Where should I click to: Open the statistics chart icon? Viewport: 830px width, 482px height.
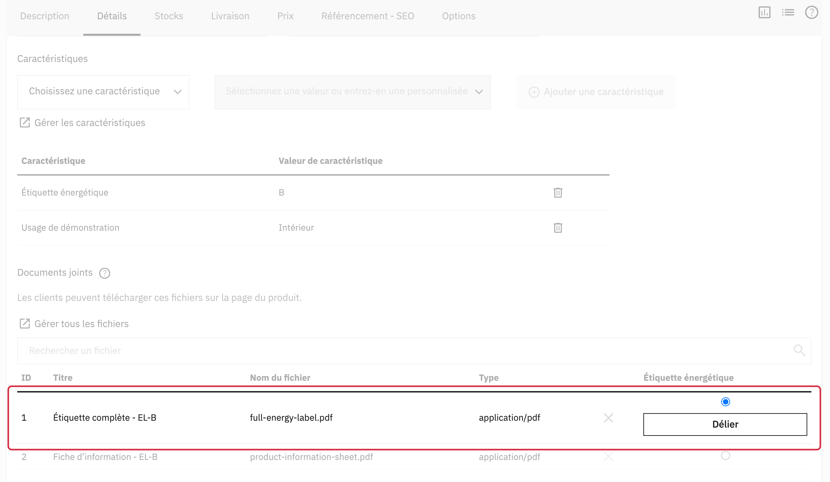click(x=764, y=13)
